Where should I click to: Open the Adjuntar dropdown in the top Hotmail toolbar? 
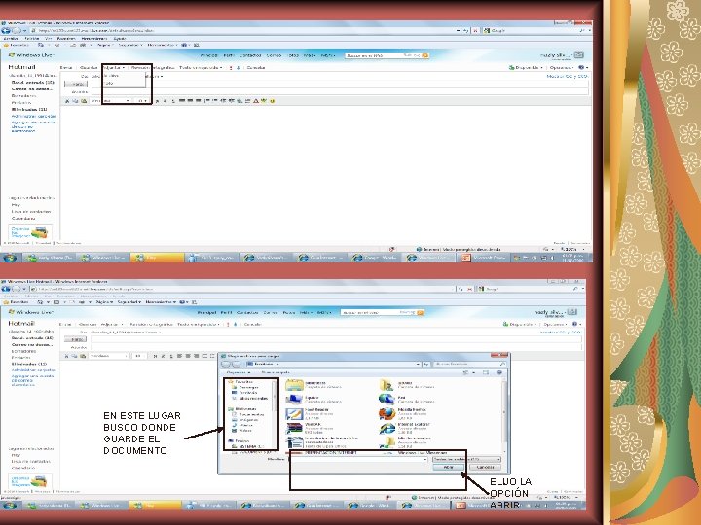[113, 68]
